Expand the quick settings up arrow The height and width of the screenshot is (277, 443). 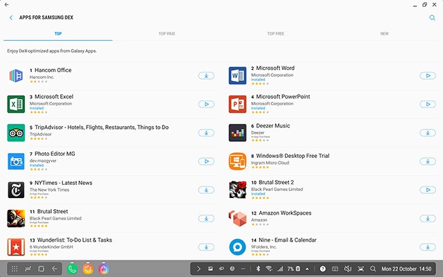pyautogui.click(x=307, y=269)
